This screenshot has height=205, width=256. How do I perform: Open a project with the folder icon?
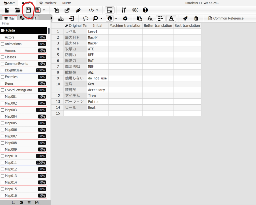pyautogui.click(x=17, y=10)
